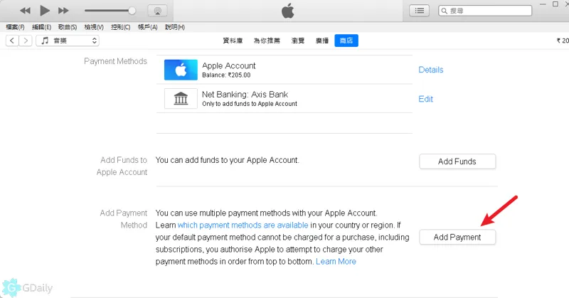The width and height of the screenshot is (569, 298).
Task: Switch to the 瀏覽 tab
Action: tap(298, 41)
